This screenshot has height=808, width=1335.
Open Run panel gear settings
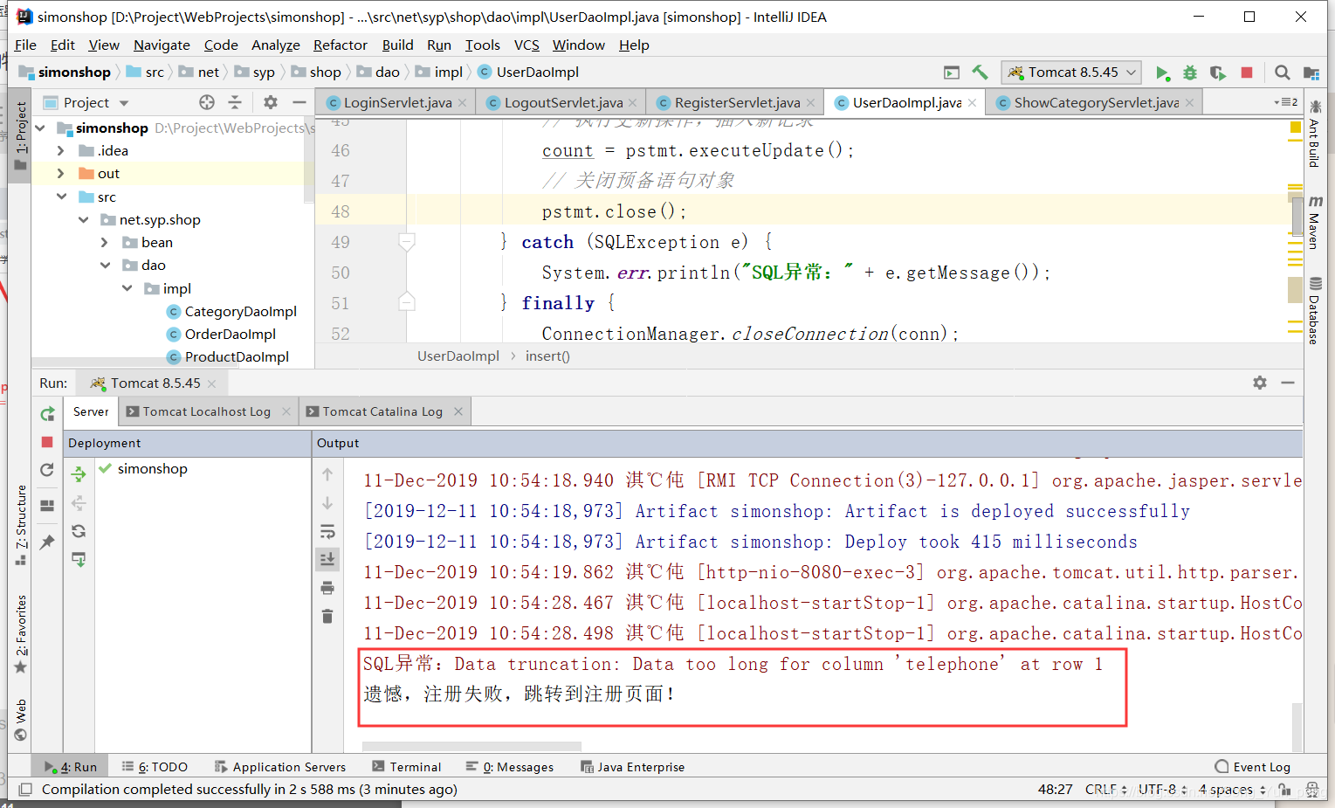pyautogui.click(x=1260, y=383)
